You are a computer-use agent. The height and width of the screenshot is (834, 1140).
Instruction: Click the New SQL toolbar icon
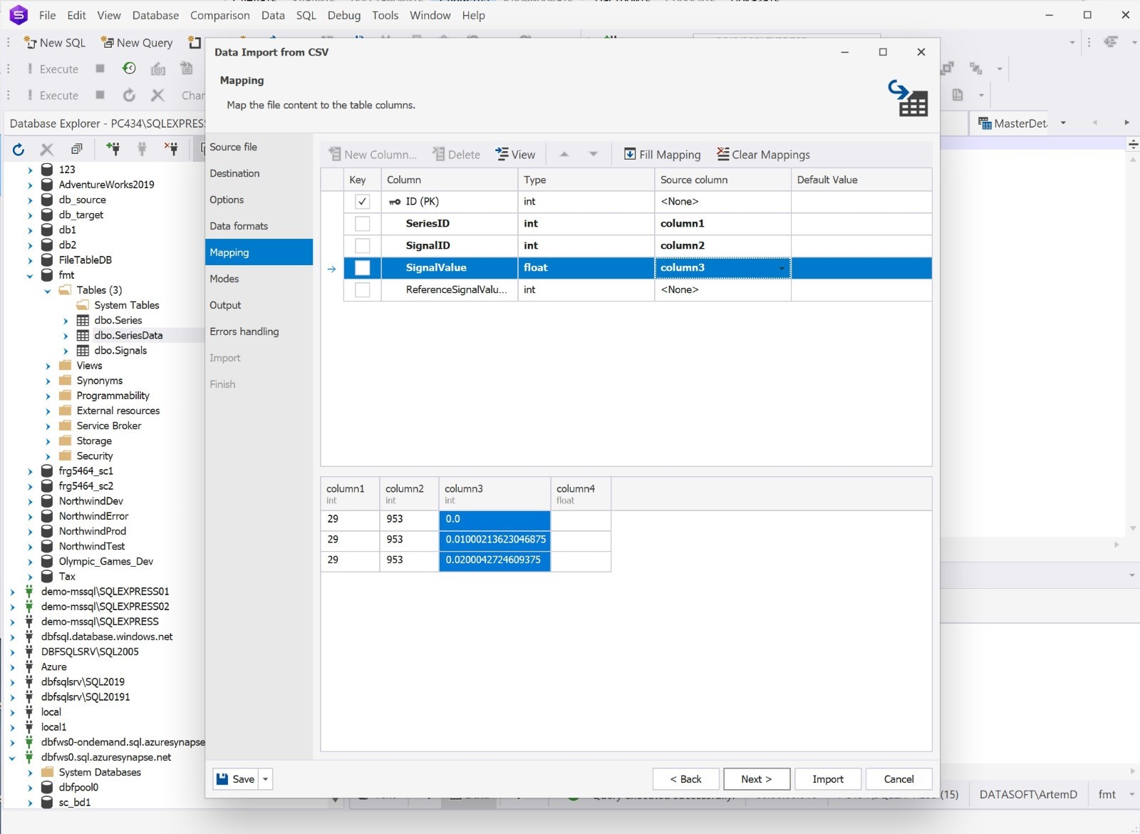tap(30, 43)
